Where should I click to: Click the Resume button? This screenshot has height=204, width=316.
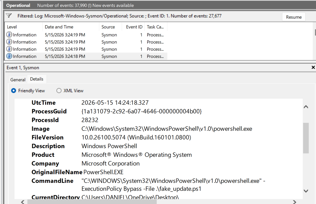point(294,17)
